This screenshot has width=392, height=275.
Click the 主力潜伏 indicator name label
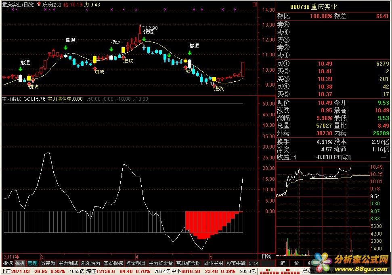point(11,99)
